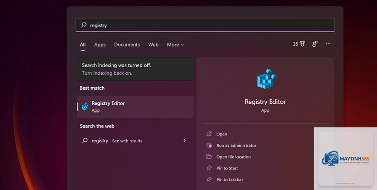Choose Pin to Start
This screenshot has height=190, width=377.
(x=227, y=168)
